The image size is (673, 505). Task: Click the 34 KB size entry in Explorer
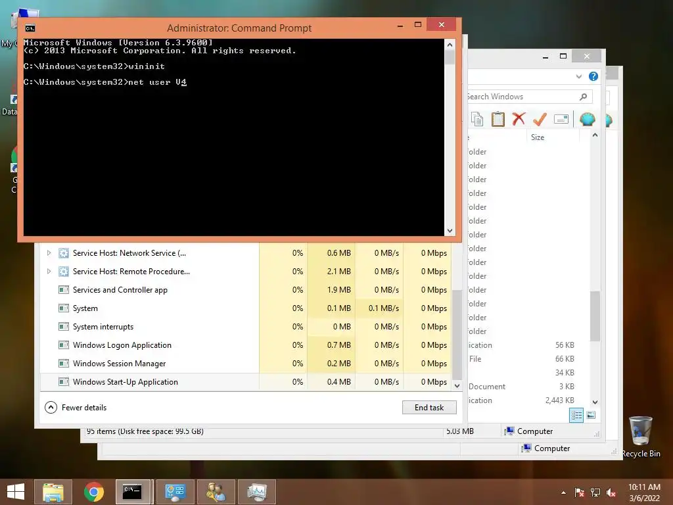click(x=565, y=373)
